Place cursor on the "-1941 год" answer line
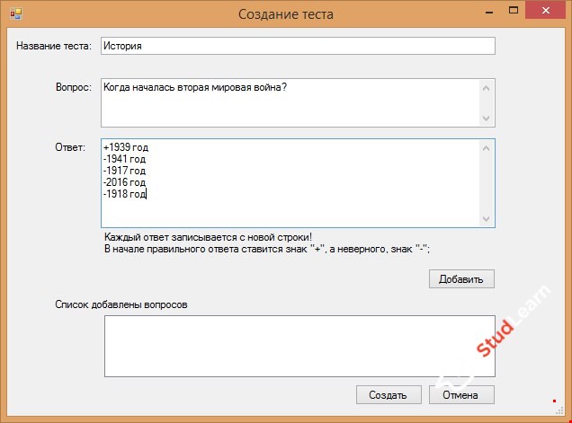The height and width of the screenshot is (423, 572). (125, 159)
